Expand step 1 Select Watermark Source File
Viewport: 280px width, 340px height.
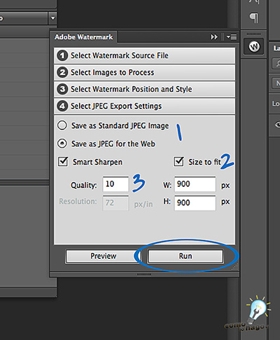coord(144,55)
